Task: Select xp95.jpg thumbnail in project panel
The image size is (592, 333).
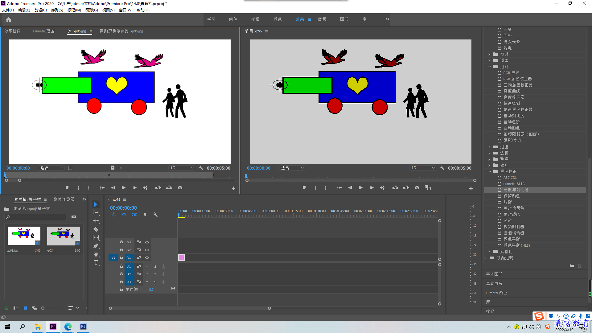Action: click(x=24, y=236)
